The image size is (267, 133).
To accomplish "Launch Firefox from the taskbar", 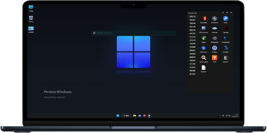I will 145,116.
